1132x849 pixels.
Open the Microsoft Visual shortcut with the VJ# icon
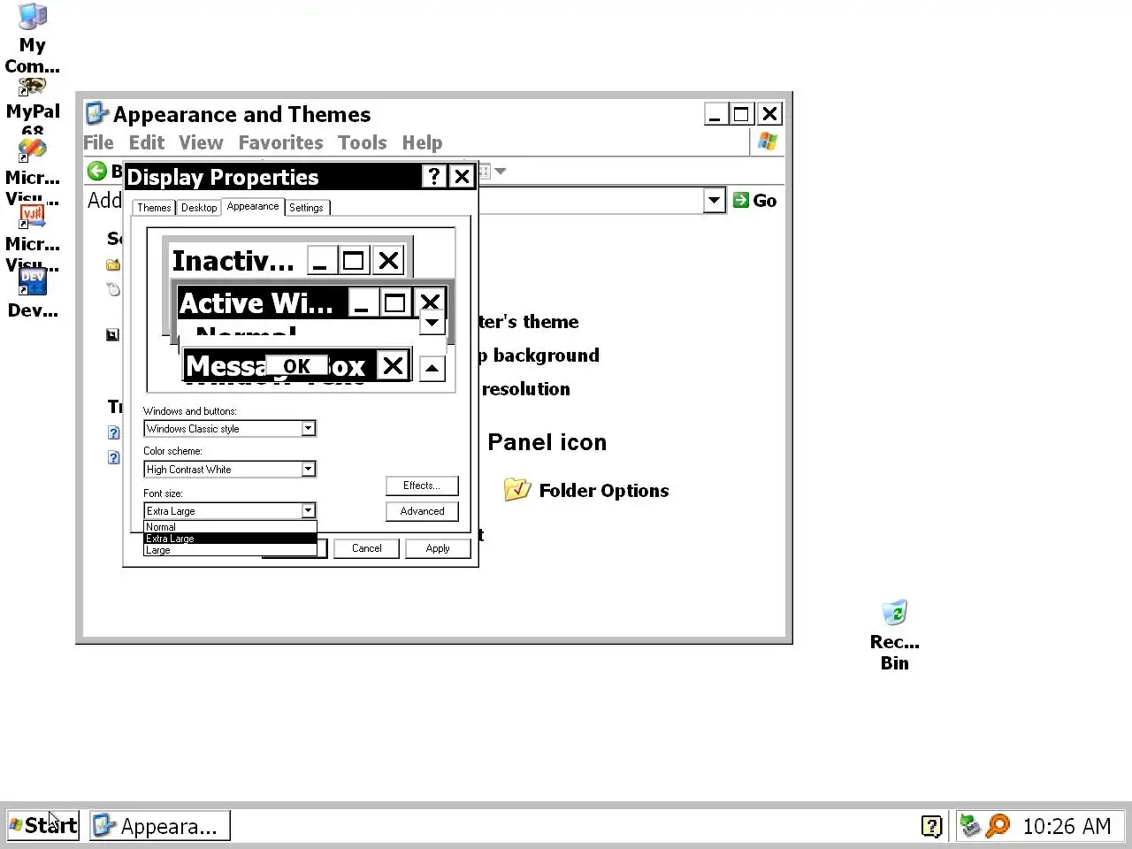point(33,239)
